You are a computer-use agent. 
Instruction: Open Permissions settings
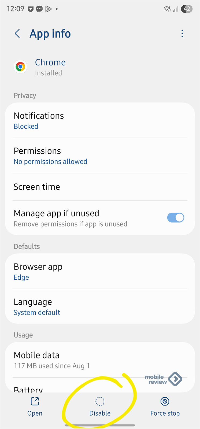[x=100, y=156]
